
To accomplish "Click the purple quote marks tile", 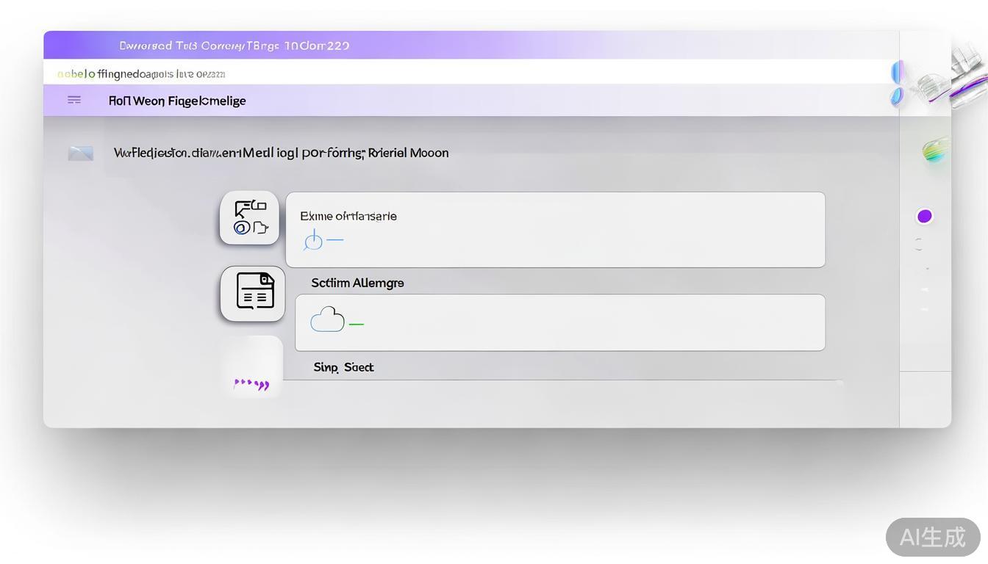I will [x=251, y=383].
